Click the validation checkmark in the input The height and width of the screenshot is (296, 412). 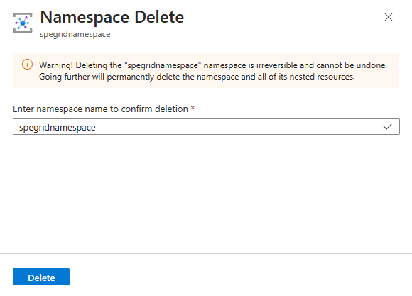click(388, 126)
